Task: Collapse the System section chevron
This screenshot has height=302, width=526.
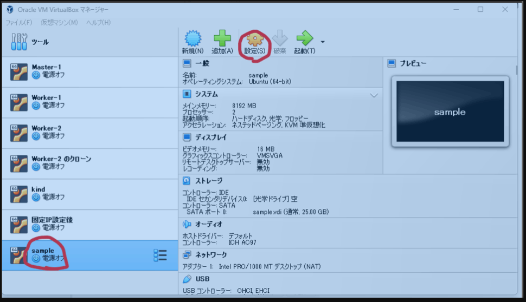Action: coord(374,95)
